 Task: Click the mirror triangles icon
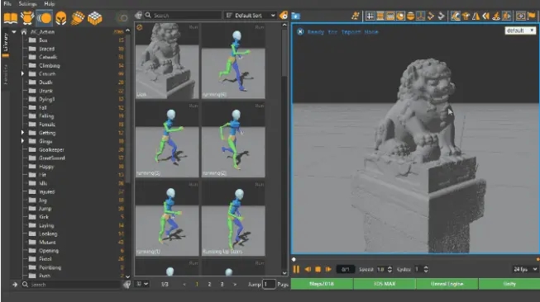476,16
